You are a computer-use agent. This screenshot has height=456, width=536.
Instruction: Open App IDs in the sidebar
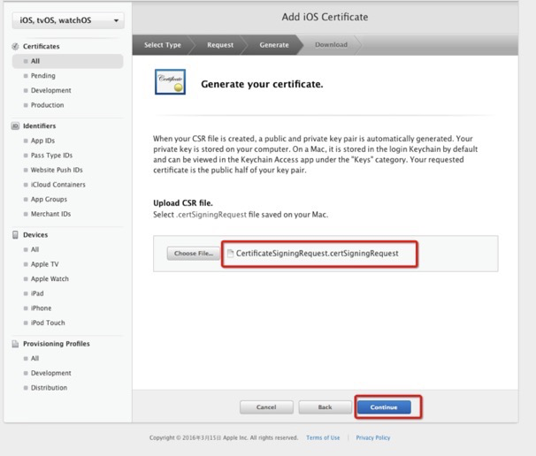[x=43, y=141]
